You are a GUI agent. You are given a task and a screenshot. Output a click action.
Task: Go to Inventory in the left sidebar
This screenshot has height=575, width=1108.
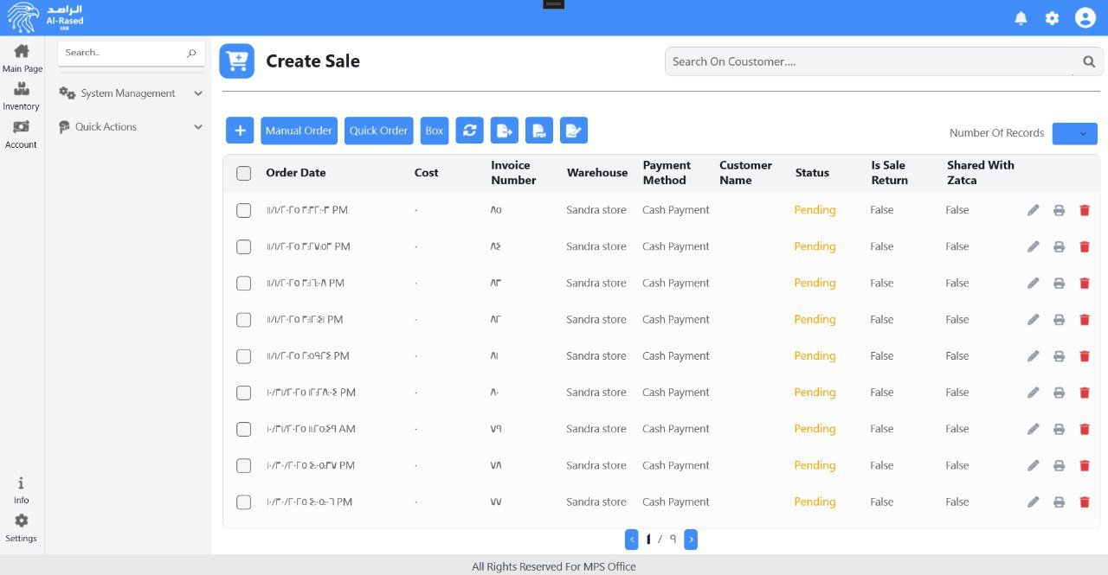coord(22,95)
